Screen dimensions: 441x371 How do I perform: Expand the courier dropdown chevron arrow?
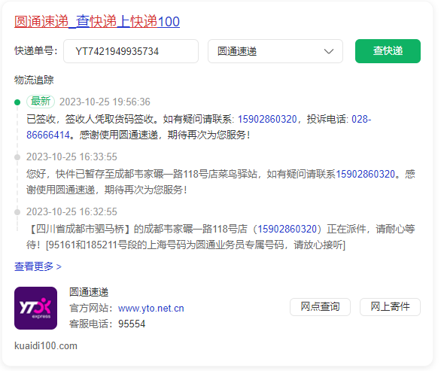pos(329,51)
